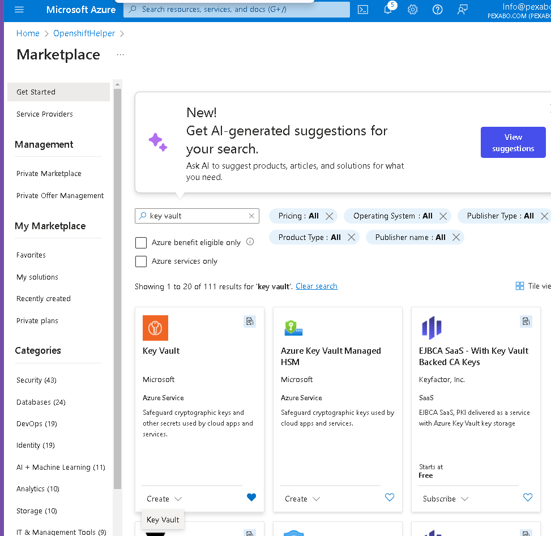Filter by Identity (19) category
The width and height of the screenshot is (551, 536).
36,445
